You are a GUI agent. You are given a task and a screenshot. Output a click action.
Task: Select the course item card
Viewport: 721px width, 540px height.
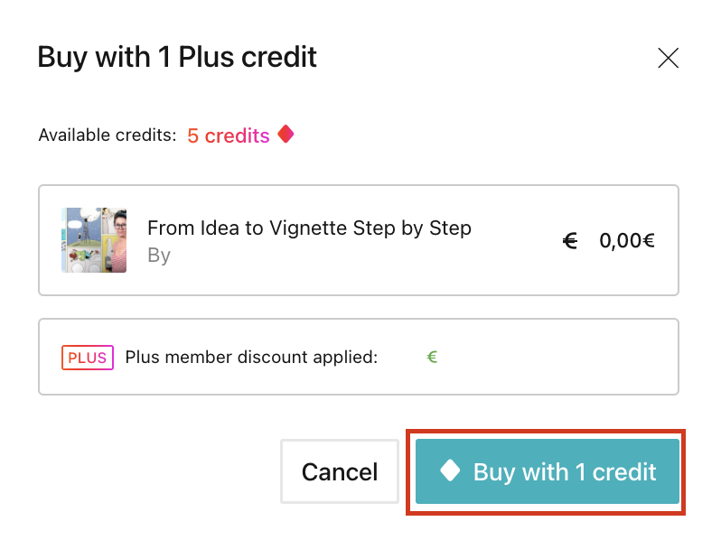pyautogui.click(x=359, y=240)
